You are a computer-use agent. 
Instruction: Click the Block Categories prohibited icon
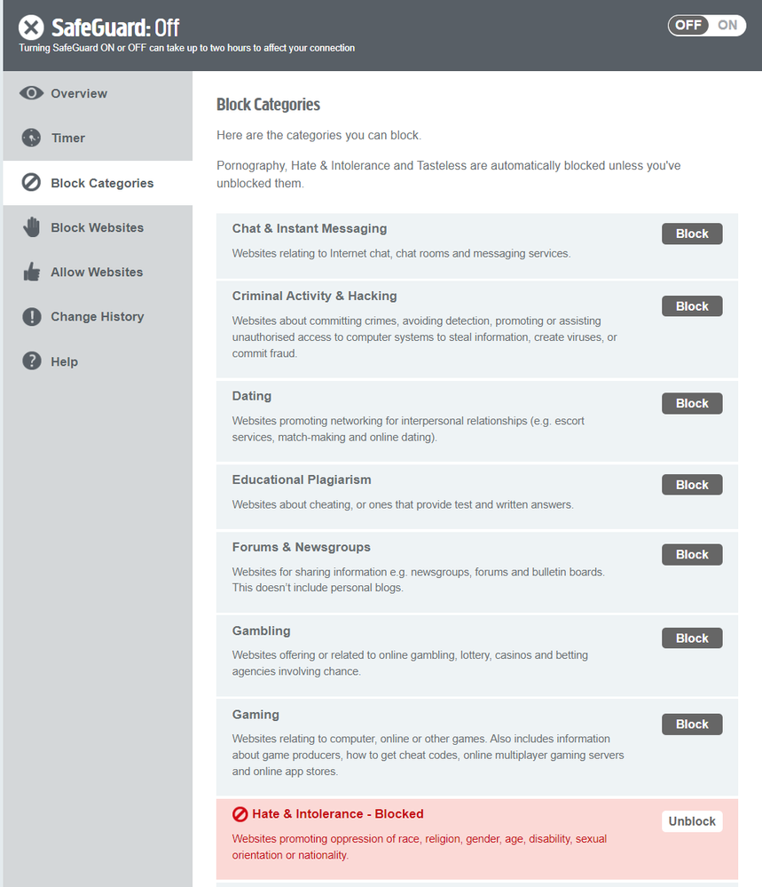coord(32,183)
